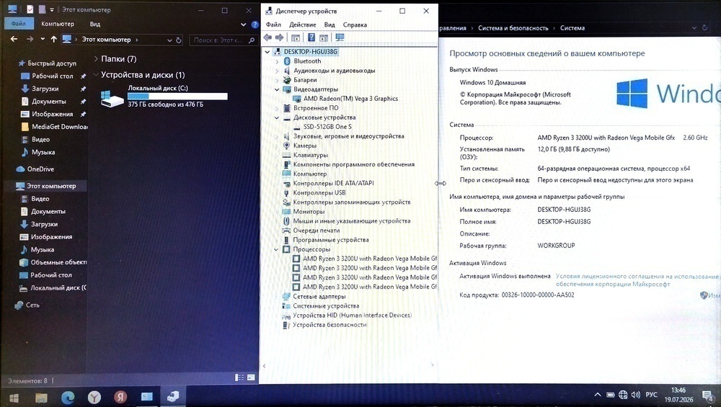Open the Файл tab in Explorer
The width and height of the screenshot is (721, 407).
coord(19,24)
